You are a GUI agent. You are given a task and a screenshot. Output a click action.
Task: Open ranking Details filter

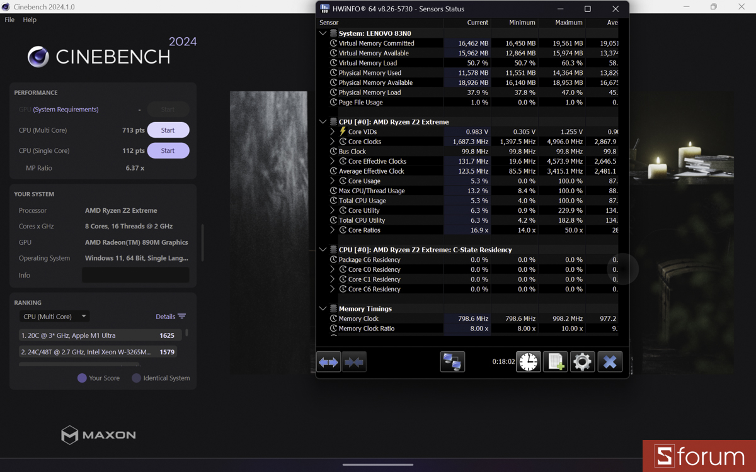(x=171, y=316)
